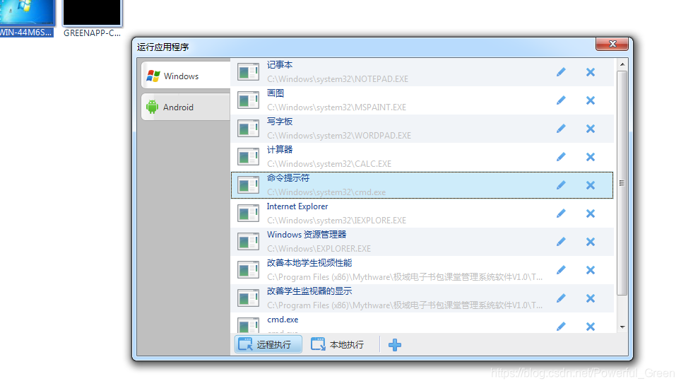Delete the 计算器 entry
This screenshot has width=681, height=386.
coord(591,157)
